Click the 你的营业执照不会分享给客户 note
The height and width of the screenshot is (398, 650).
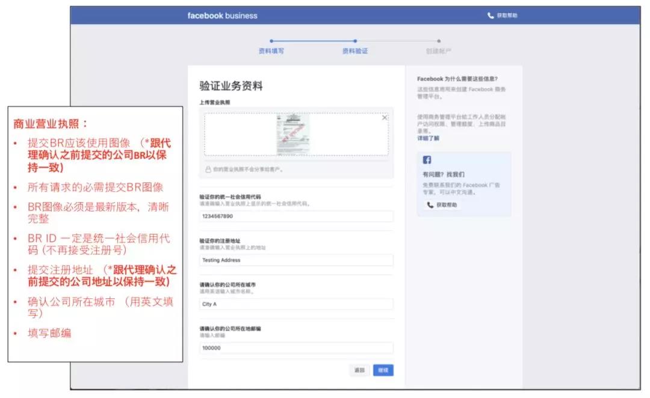(248, 170)
